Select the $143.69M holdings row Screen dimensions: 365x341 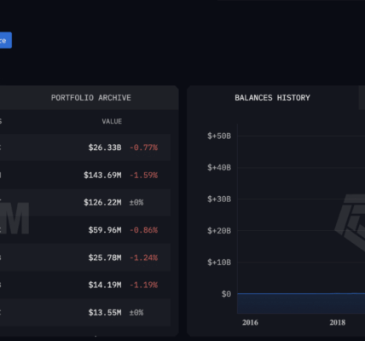click(84, 175)
